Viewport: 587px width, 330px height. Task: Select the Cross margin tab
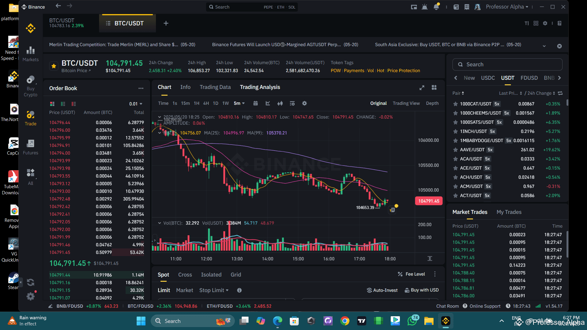point(185,275)
